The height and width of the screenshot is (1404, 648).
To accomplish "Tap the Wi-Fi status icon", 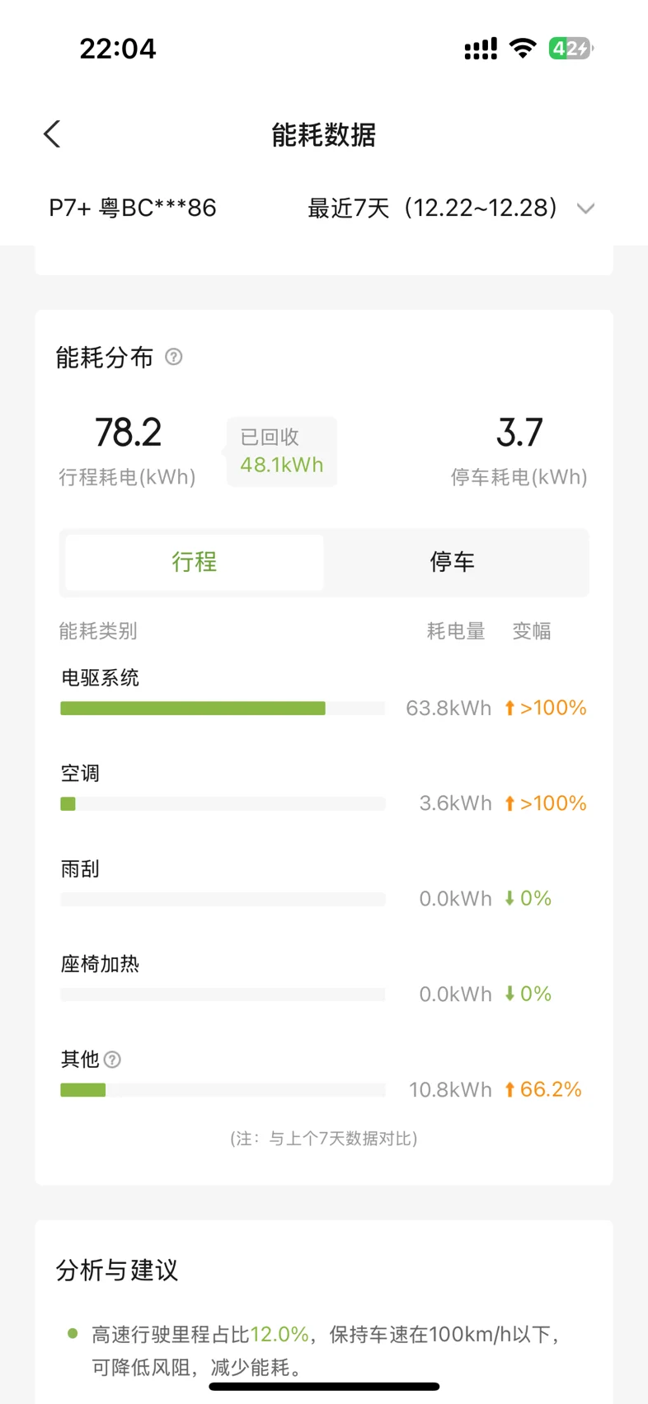I will [x=523, y=49].
